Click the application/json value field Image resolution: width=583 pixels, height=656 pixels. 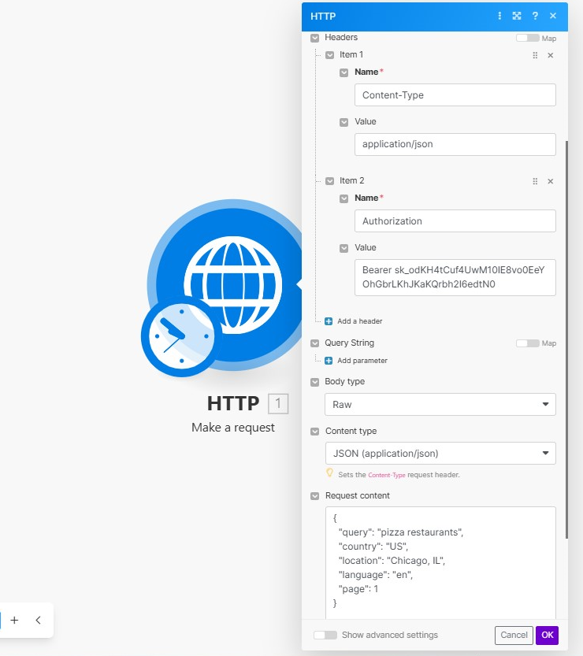coord(455,144)
